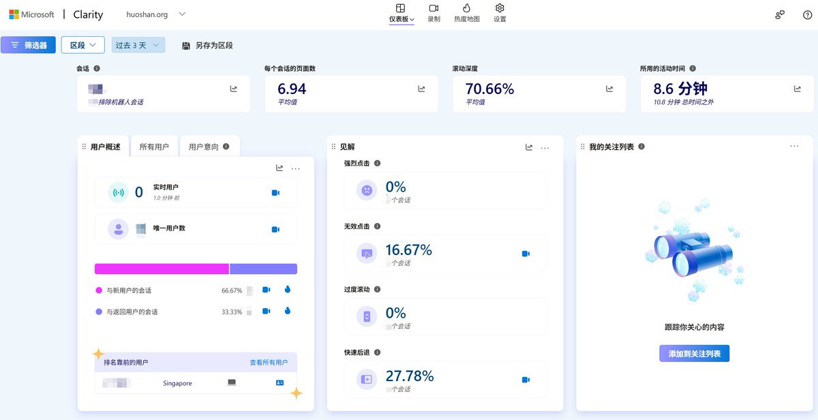The width and height of the screenshot is (818, 420).
Task: Expand the 仪表板 dashboard dropdown
Action: [x=402, y=19]
